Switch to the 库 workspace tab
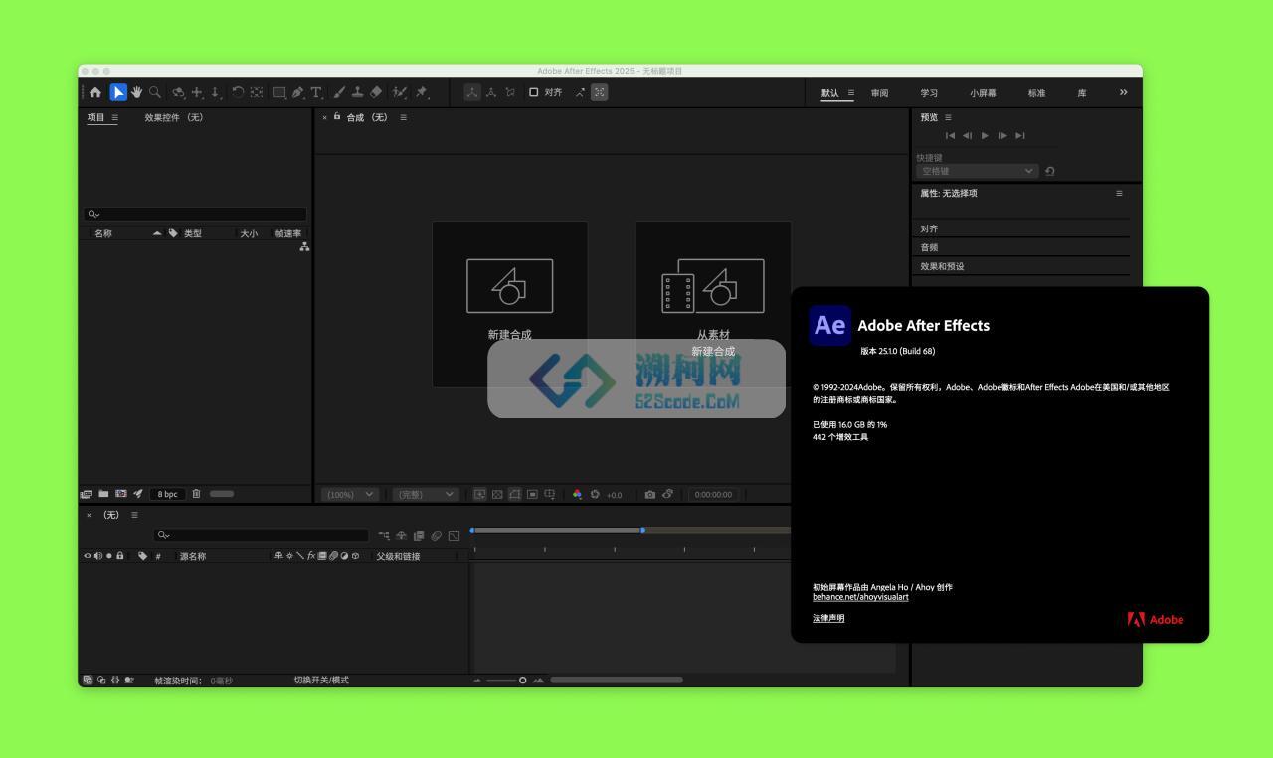The width and height of the screenshot is (1273, 758). tap(1082, 93)
